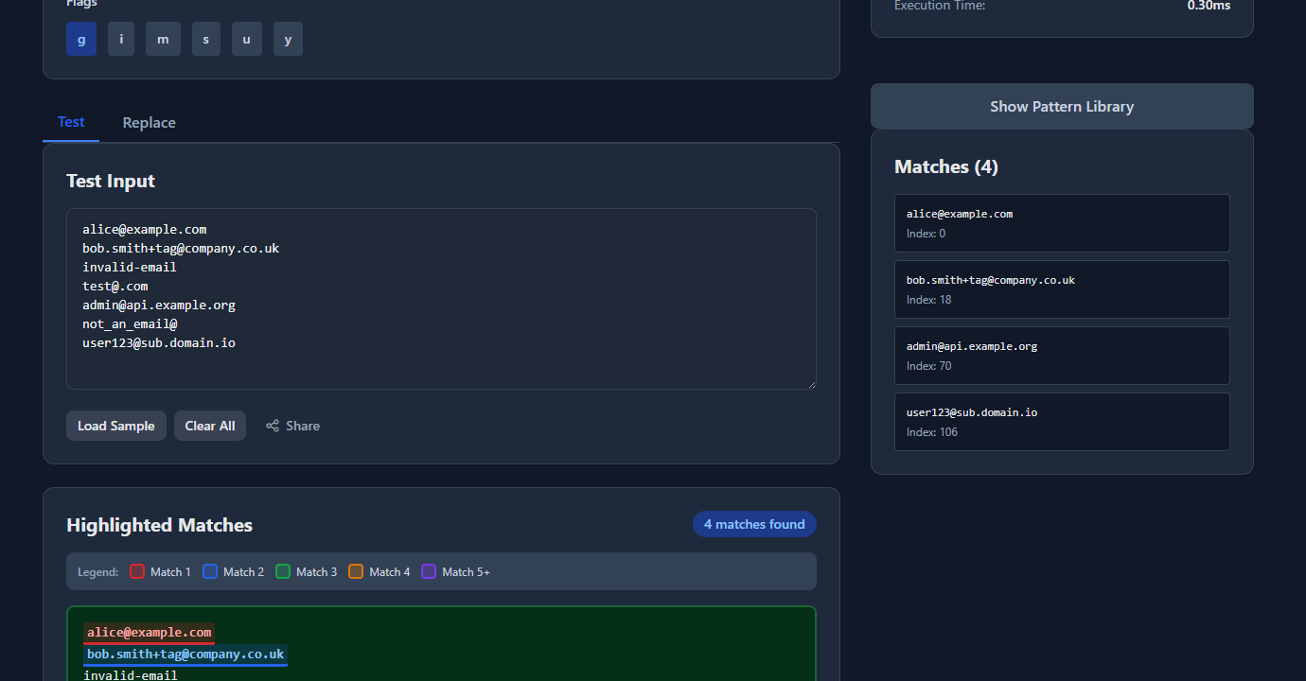Image resolution: width=1306 pixels, height=681 pixels.
Task: Click the blue Match 2 legend swatch
Action: click(210, 571)
